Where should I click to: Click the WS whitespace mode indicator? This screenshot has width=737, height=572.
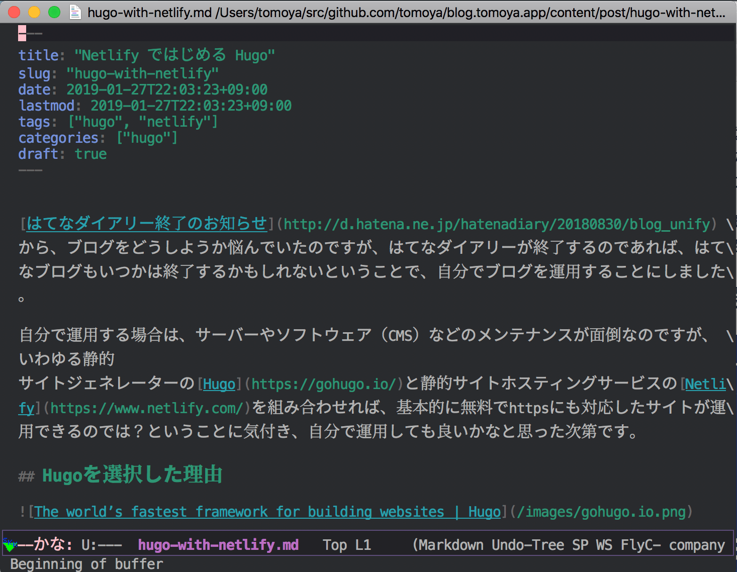click(604, 545)
